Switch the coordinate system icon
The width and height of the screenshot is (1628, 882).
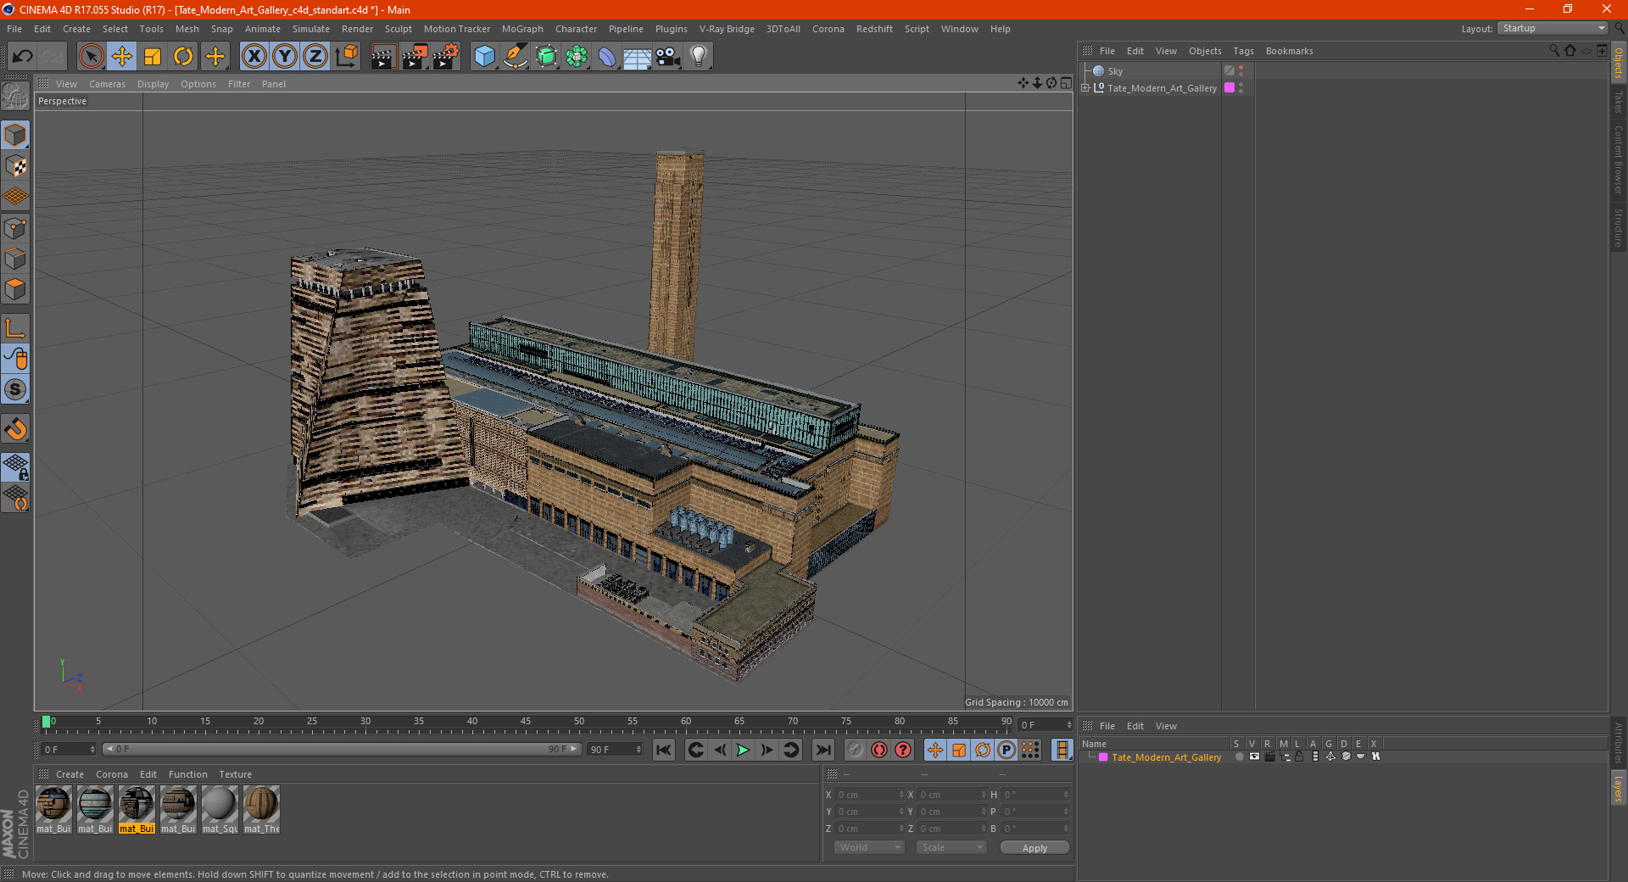(x=347, y=57)
